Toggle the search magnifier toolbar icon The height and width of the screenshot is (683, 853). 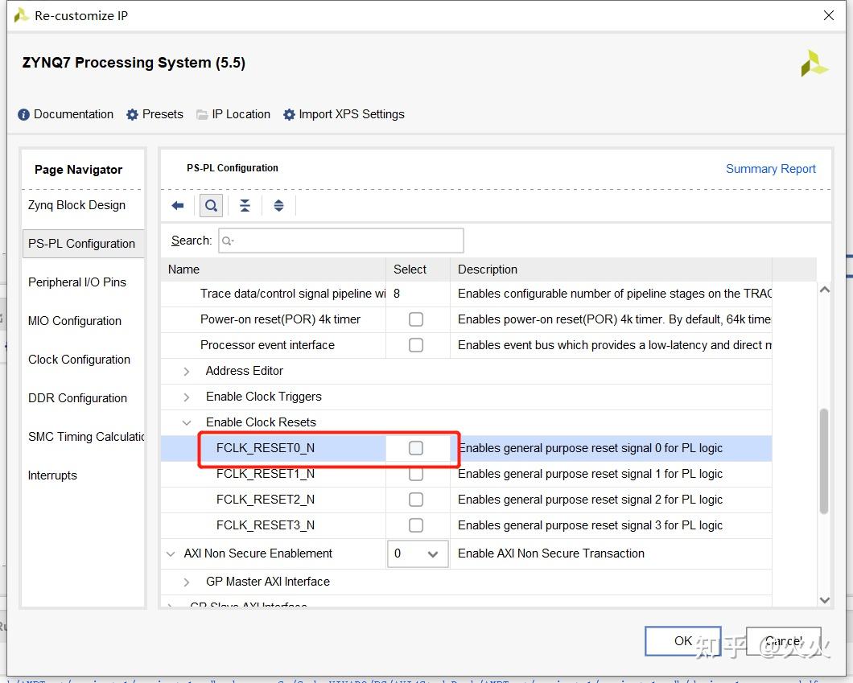[x=211, y=206]
